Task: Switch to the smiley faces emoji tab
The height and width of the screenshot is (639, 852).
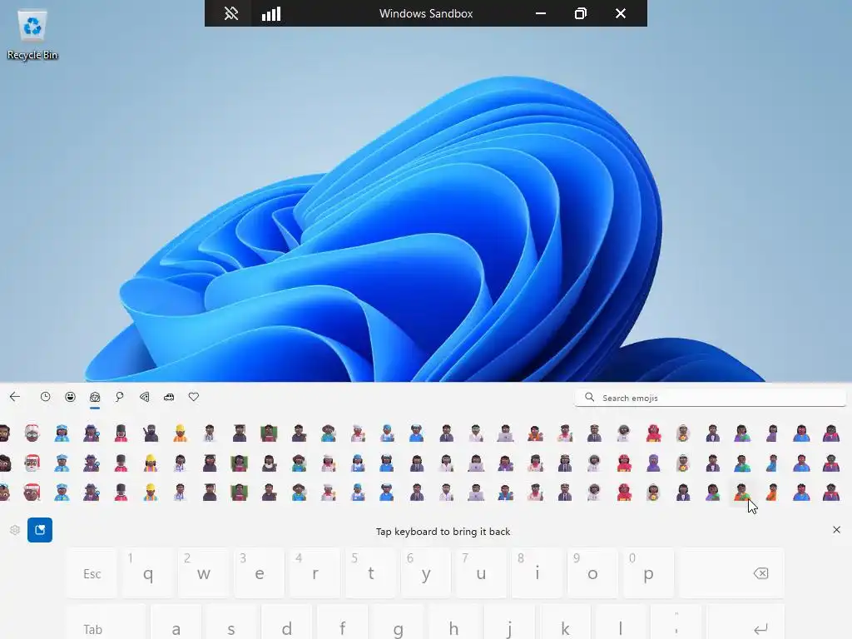Action: pyautogui.click(x=70, y=397)
